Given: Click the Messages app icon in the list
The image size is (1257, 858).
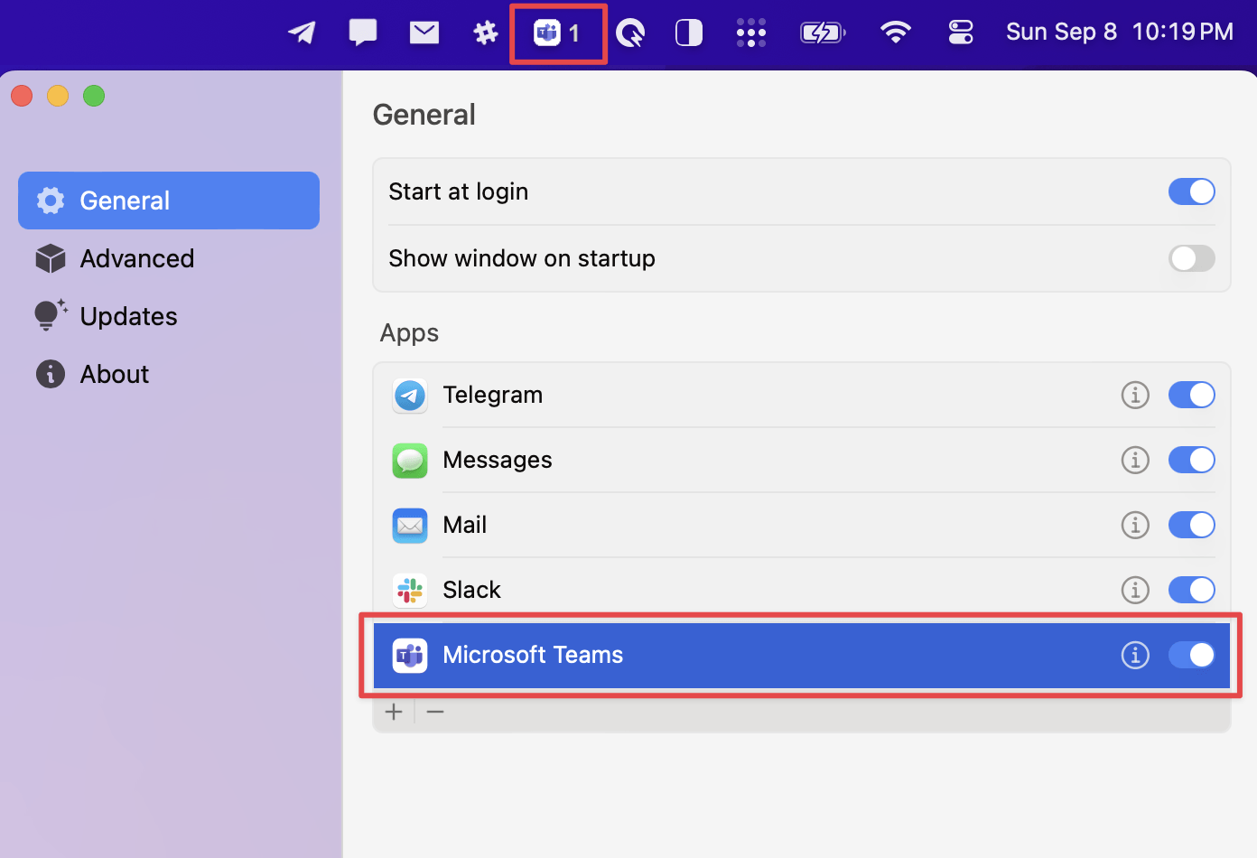Looking at the screenshot, I should [x=410, y=461].
